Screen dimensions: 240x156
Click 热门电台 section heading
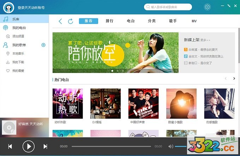pos(62,80)
